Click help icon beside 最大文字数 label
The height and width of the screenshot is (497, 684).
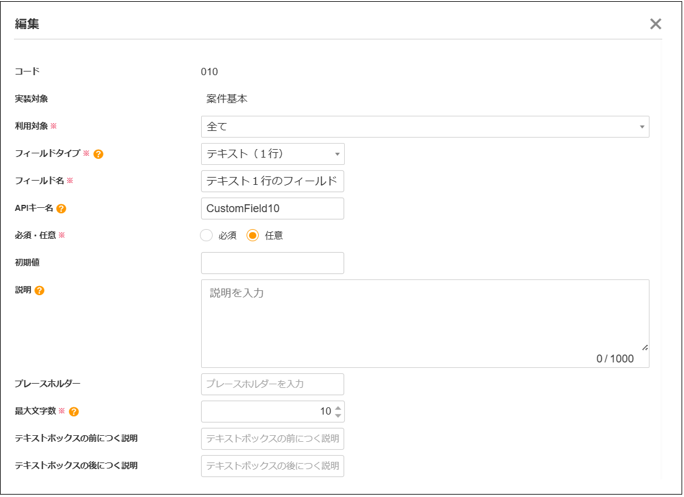(74, 412)
